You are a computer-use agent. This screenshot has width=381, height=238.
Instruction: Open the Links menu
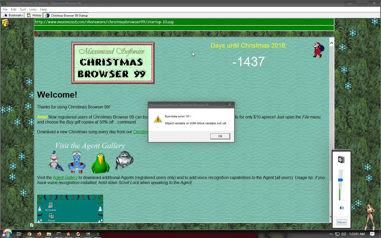(x=33, y=10)
